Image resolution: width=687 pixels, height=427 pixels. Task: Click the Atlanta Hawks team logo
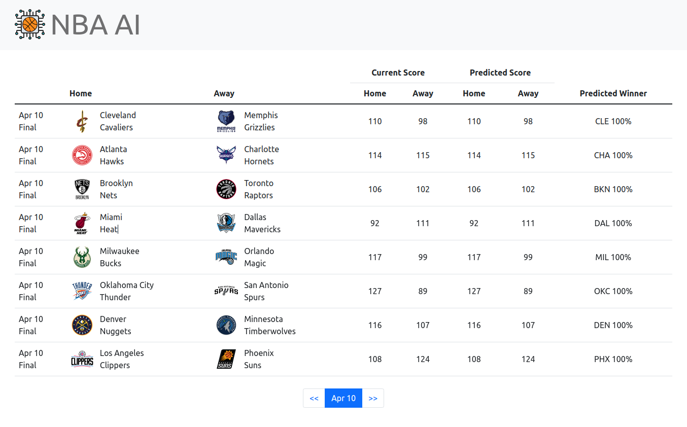pyautogui.click(x=82, y=155)
